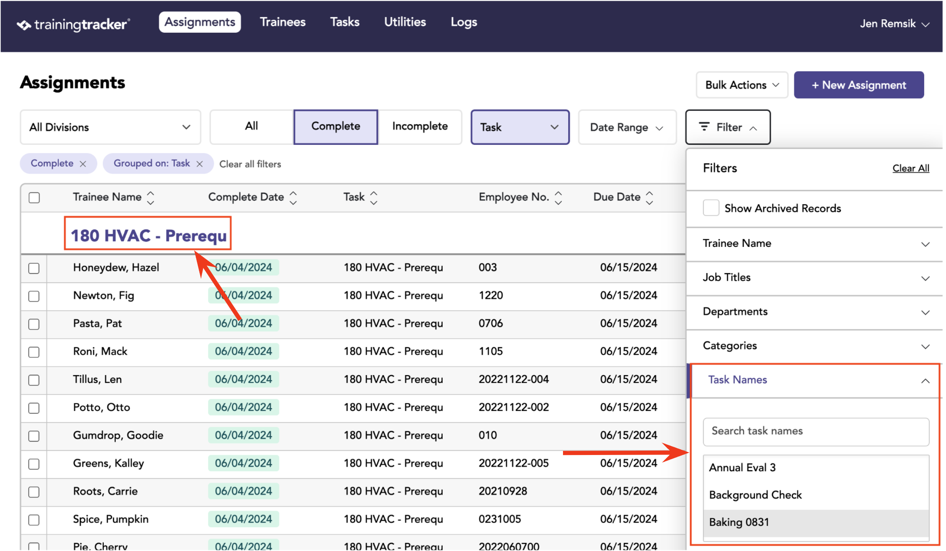Sort by Trainee Name arrows
Viewport: 946px width, 551px height.
151,198
